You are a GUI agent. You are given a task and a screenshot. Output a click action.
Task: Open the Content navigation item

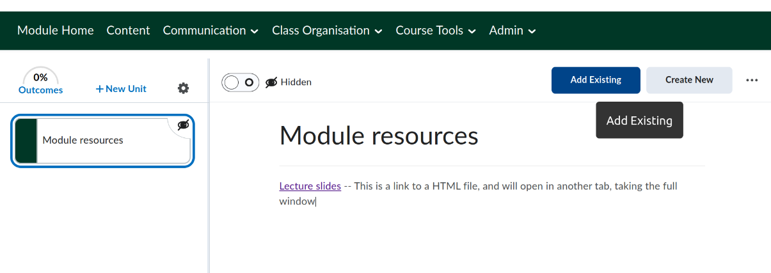pyautogui.click(x=128, y=30)
